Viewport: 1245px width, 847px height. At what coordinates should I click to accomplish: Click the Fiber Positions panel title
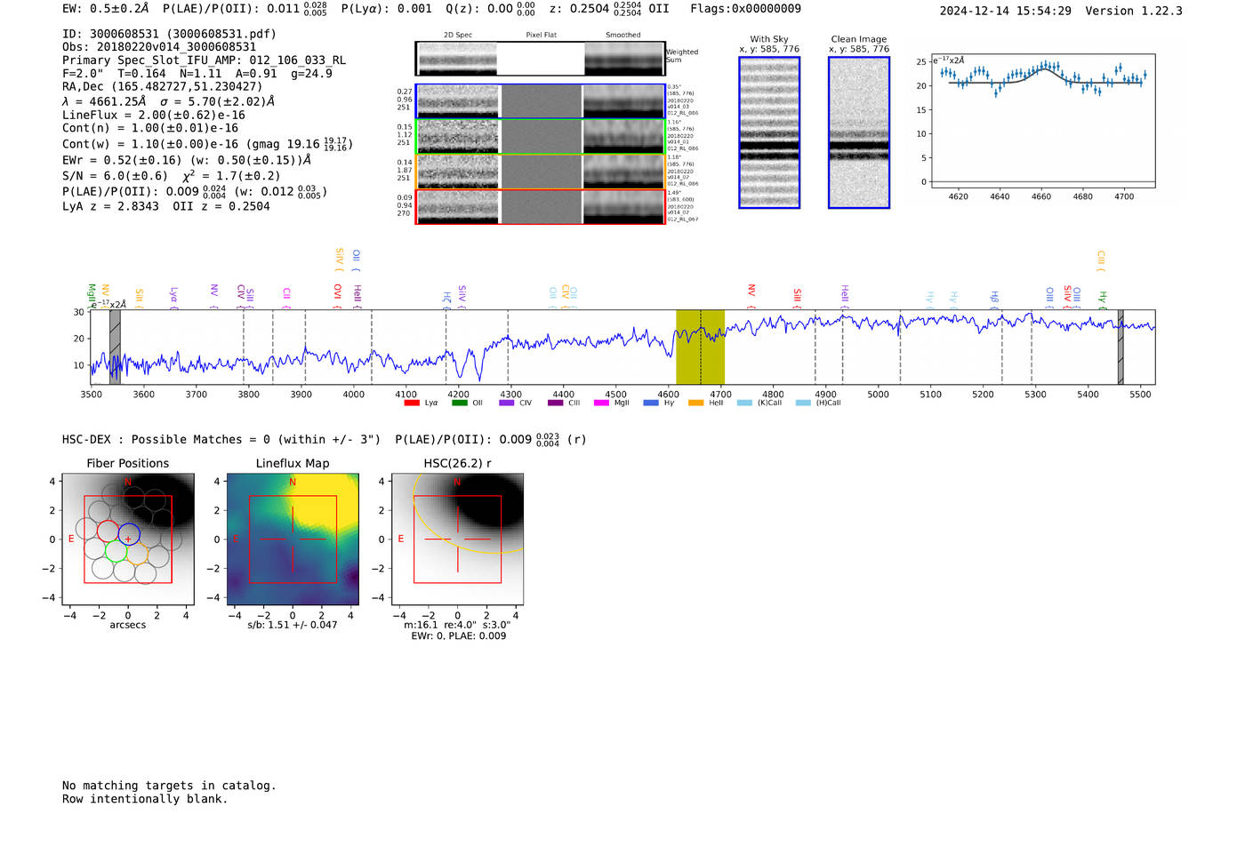point(128,463)
